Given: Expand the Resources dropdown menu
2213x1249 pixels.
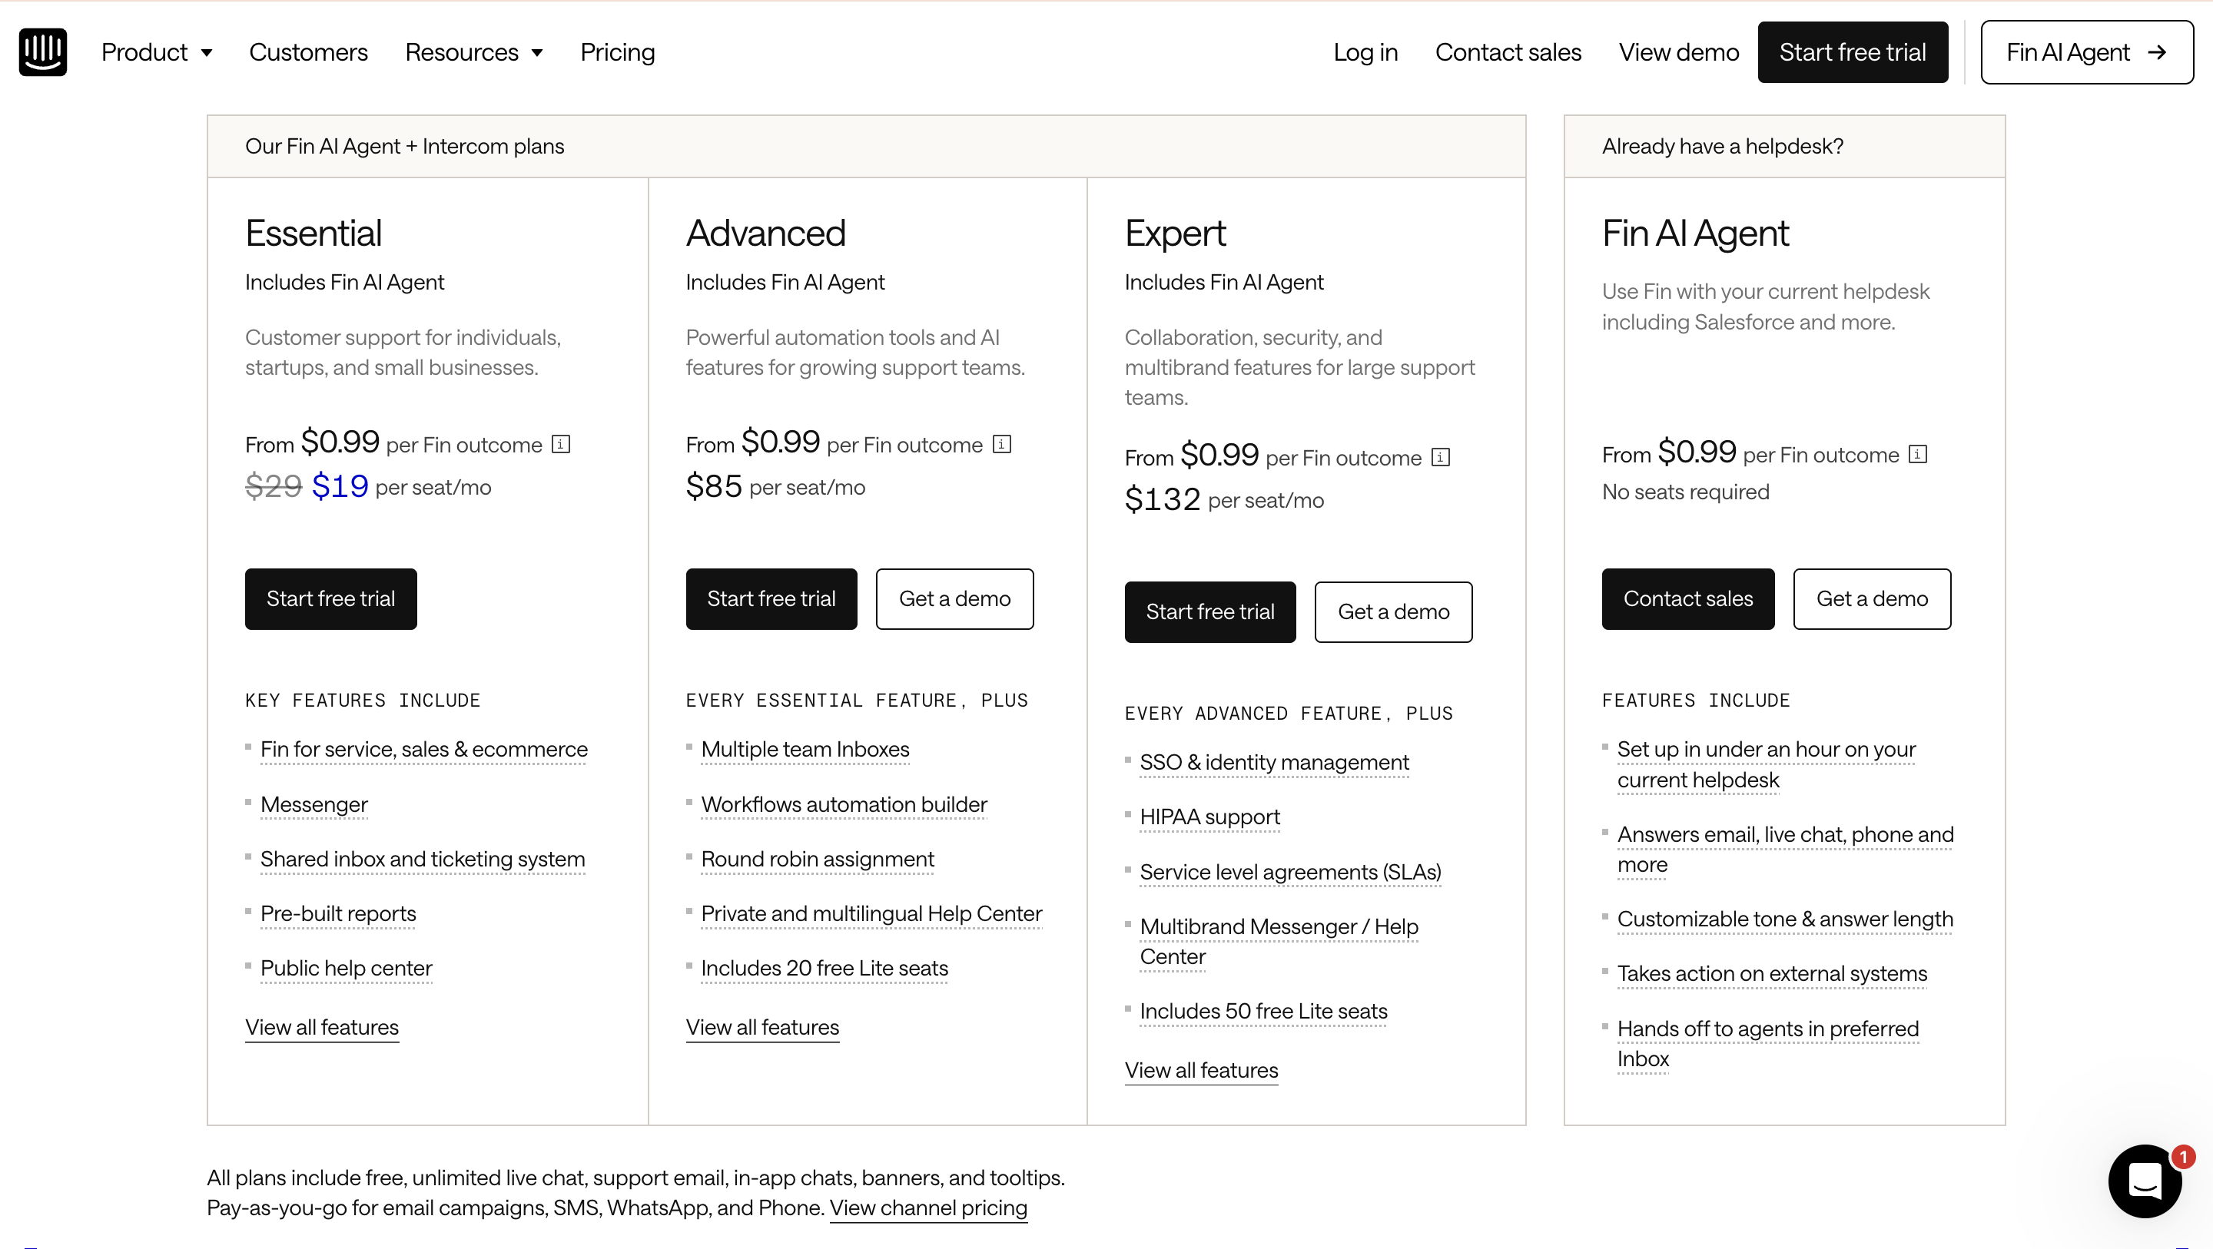Looking at the screenshot, I should coord(474,52).
